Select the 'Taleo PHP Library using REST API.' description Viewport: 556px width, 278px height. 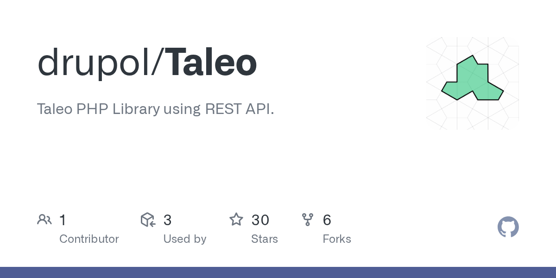coord(156,109)
